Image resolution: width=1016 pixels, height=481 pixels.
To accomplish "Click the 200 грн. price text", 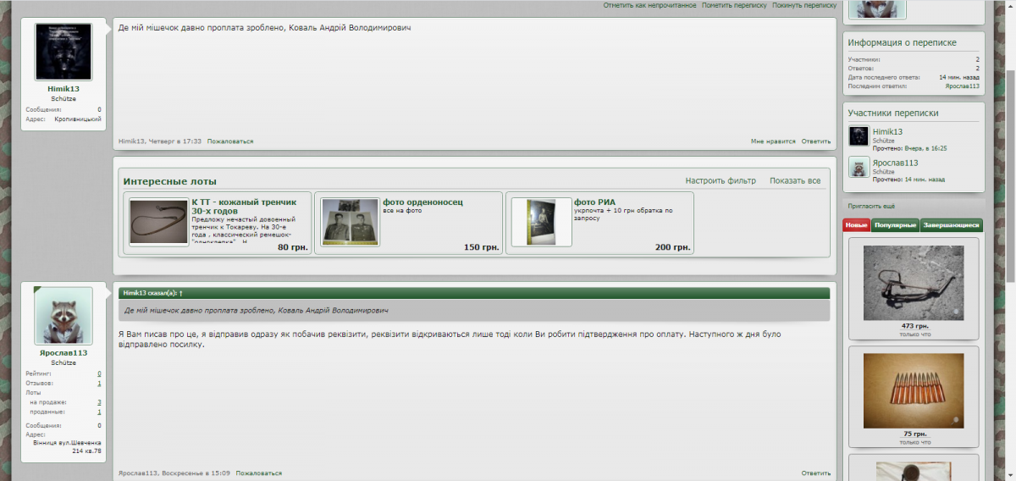I will point(674,247).
